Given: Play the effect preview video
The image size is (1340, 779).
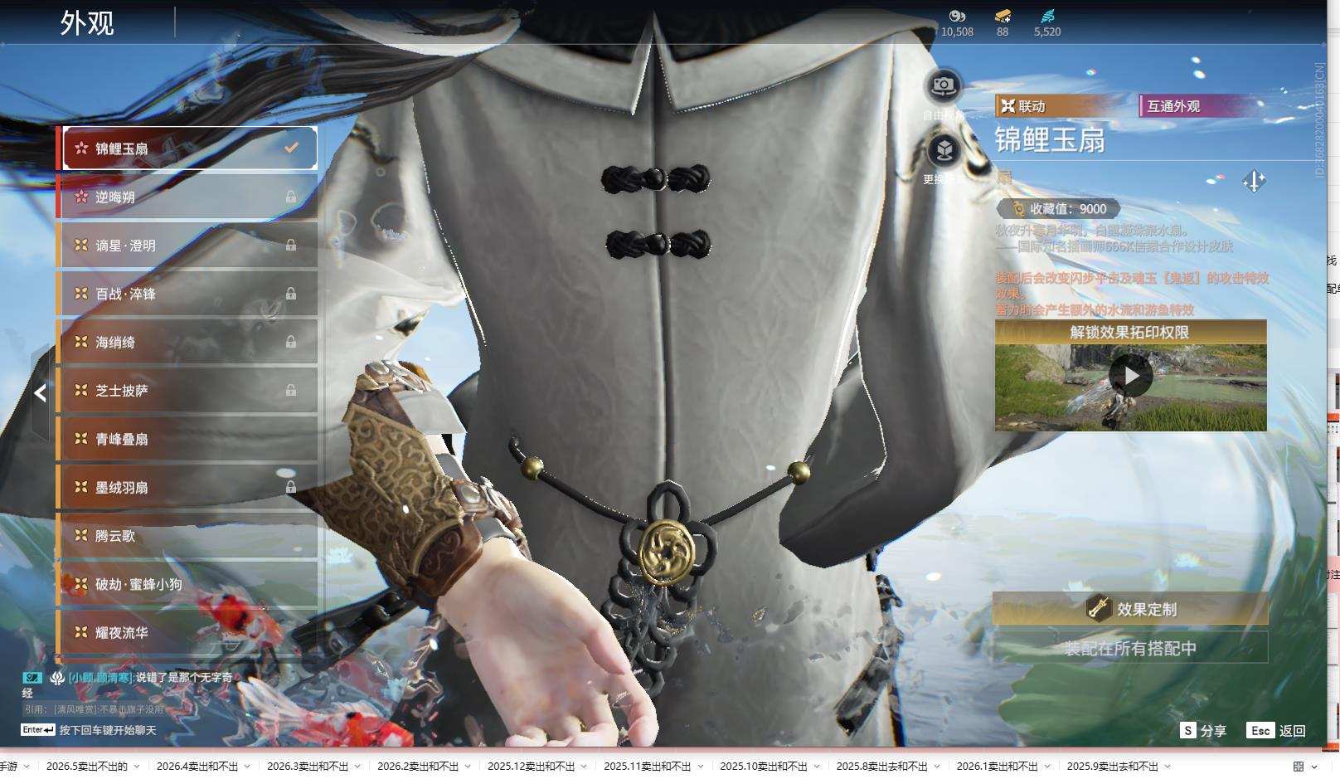Looking at the screenshot, I should (x=1131, y=376).
